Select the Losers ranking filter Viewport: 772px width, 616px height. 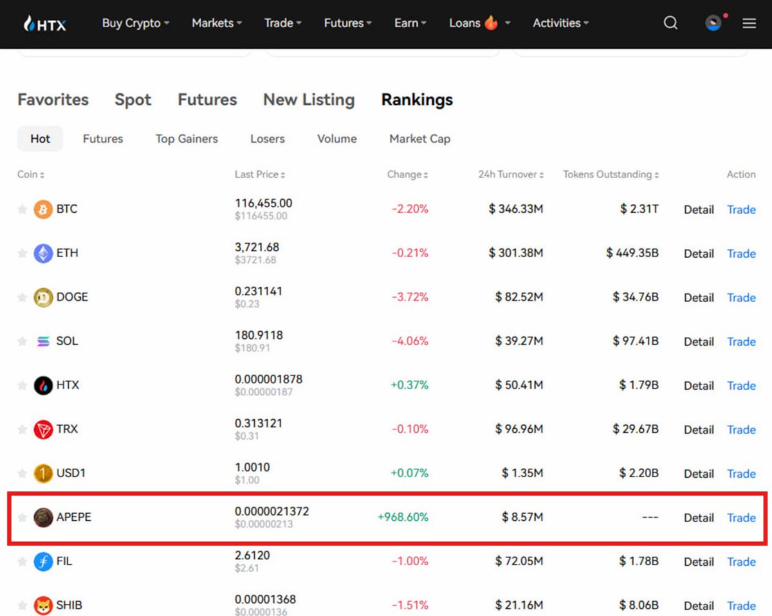[267, 139]
